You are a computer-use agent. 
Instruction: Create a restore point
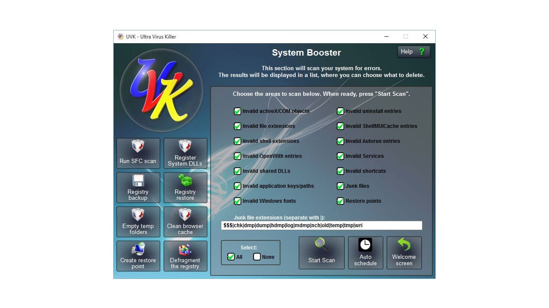point(138,256)
